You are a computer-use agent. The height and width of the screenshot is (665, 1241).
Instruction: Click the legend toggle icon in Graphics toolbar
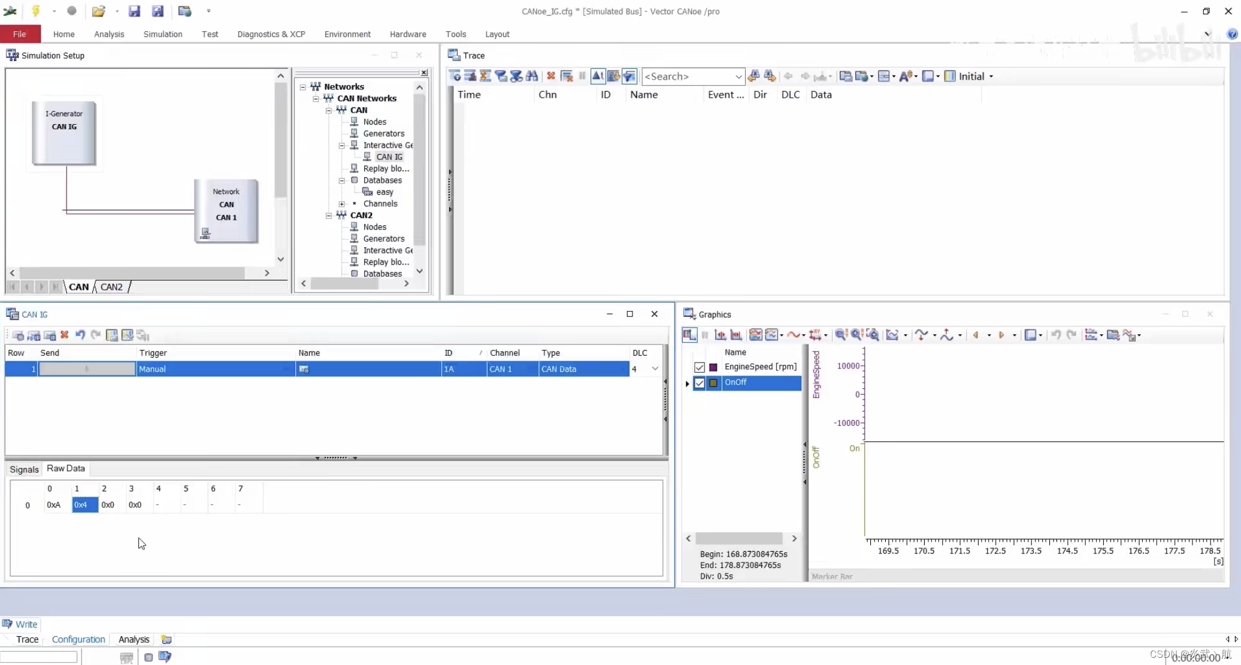(x=689, y=335)
